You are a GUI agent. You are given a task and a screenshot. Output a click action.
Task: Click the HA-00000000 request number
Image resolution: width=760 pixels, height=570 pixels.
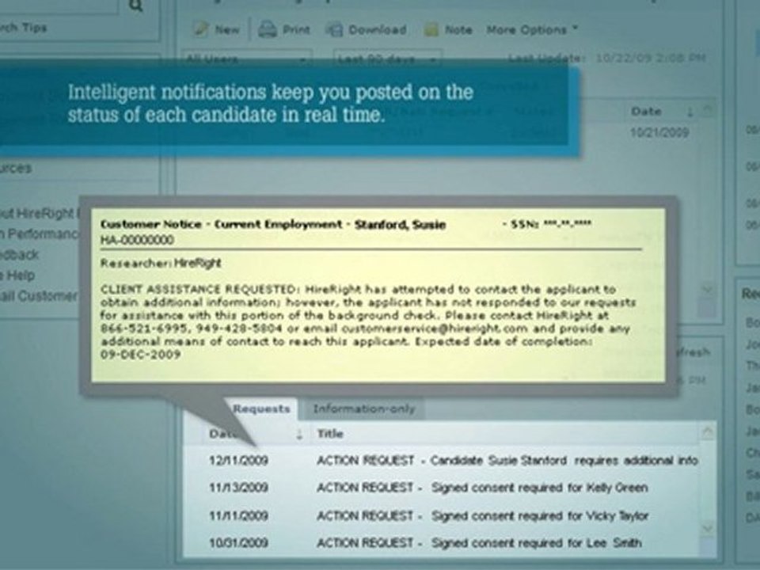coord(137,240)
